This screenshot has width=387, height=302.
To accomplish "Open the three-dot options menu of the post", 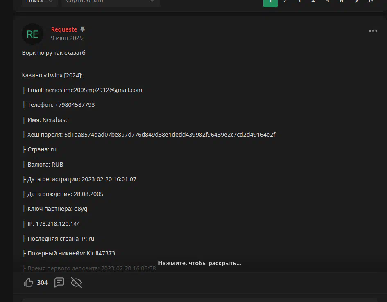I will [373, 31].
